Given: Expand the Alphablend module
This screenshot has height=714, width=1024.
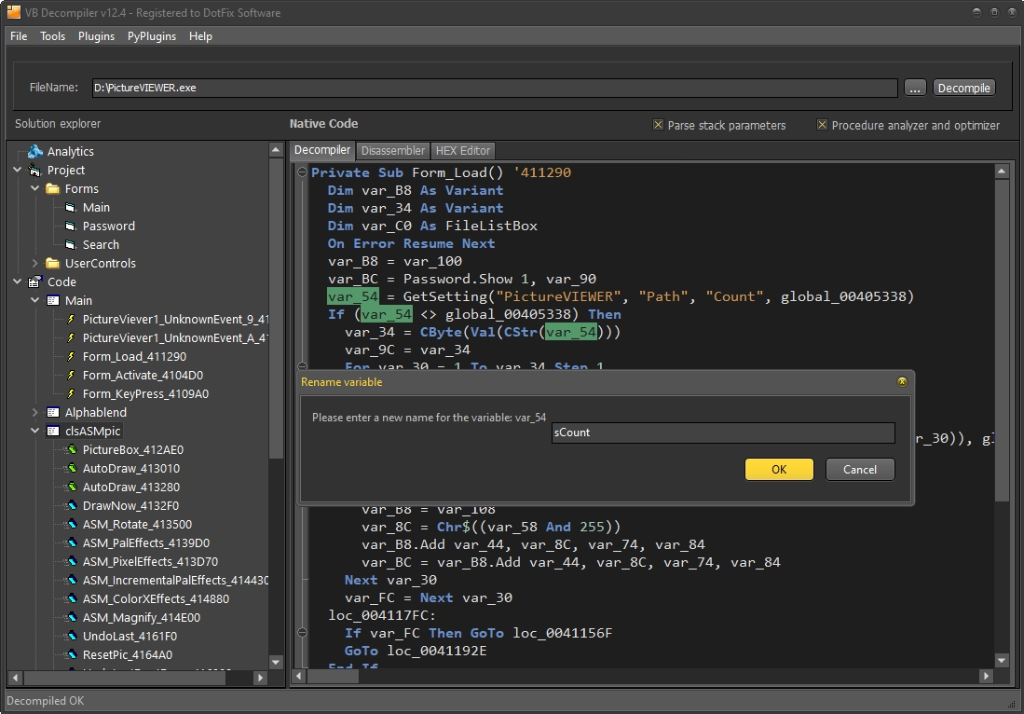Looking at the screenshot, I should [x=35, y=412].
